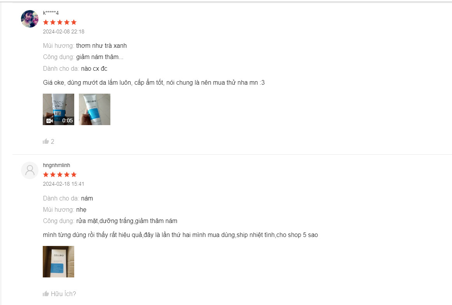452x305 pixels.
Task: Play the 0:05 video review clip
Action: 59,109
